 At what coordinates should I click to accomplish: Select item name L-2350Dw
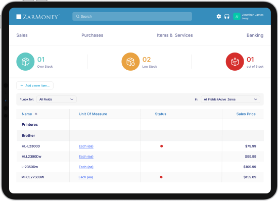[x=30, y=167]
